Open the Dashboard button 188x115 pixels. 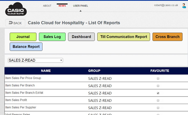tap(81, 37)
